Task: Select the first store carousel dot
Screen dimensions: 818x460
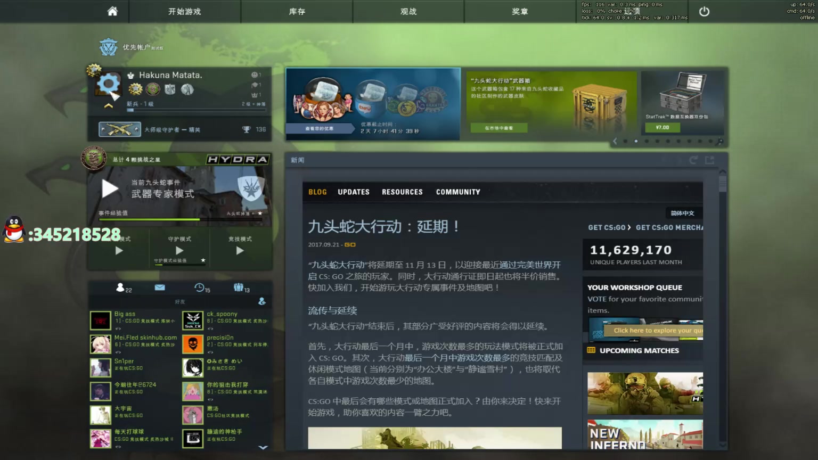Action: 625,141
